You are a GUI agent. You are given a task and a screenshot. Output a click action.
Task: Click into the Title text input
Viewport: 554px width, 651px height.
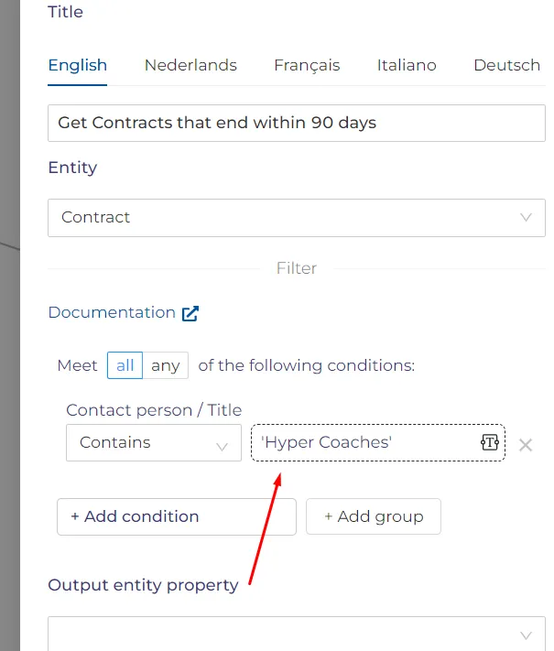(x=297, y=124)
